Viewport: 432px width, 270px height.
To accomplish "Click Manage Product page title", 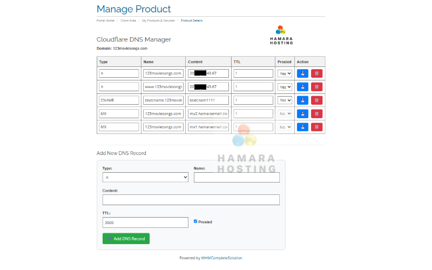I will (x=133, y=9).
